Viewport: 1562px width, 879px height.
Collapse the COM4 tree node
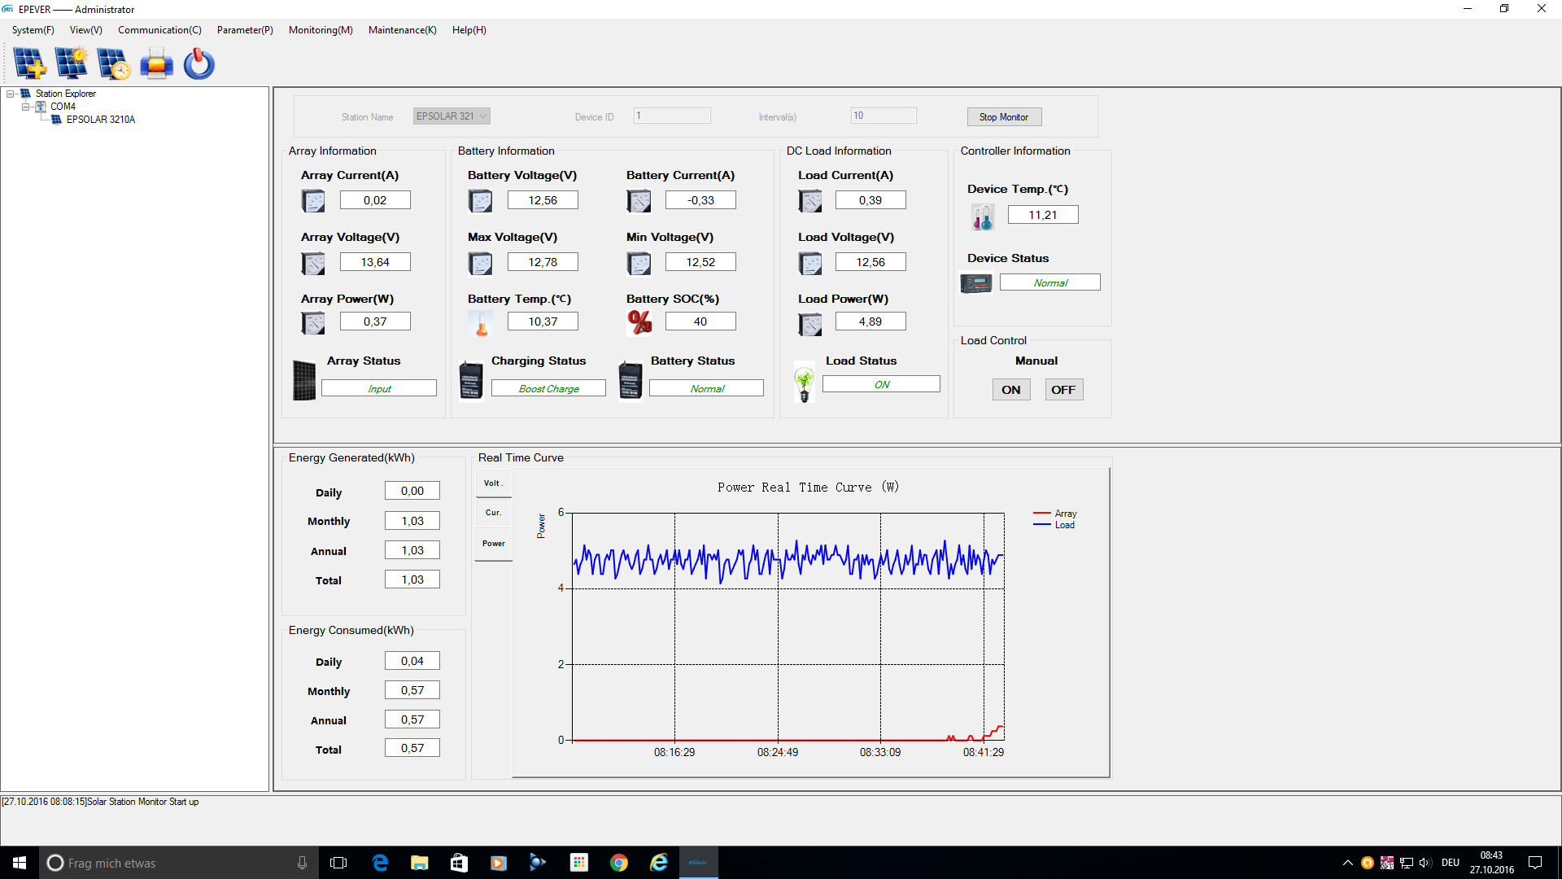tap(26, 107)
